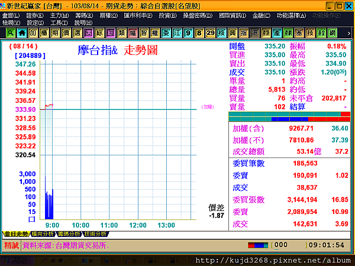355x266 pixels.
Task: Open the 主力(M) menu
Action: click(x=59, y=15)
